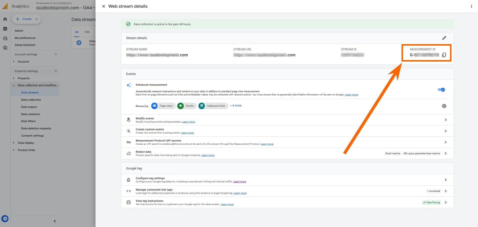This screenshot has width=478, height=227.
Task: Click the pencil edit icon for Stream details
Action: click(x=444, y=38)
